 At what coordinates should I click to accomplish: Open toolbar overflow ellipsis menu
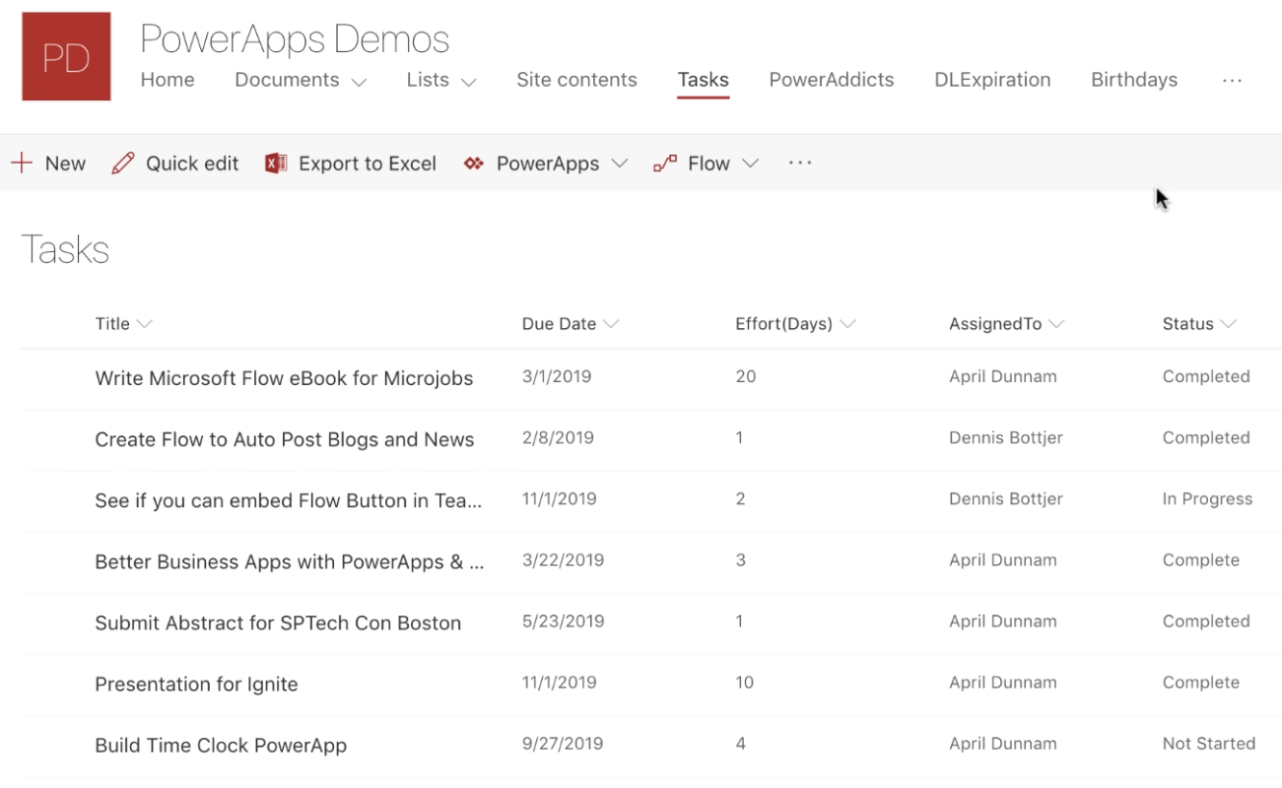800,163
